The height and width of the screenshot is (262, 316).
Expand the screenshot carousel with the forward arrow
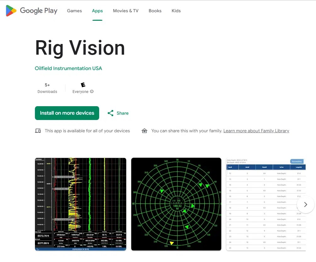coord(305,205)
